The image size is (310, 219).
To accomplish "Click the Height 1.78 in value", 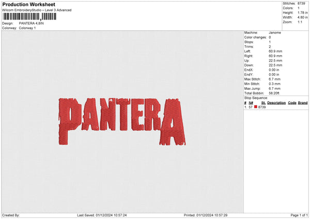I will click(302, 12).
